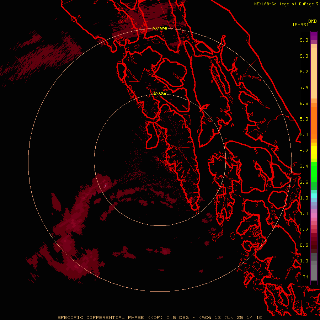Select the 6.6 legend value

(x=304, y=103)
